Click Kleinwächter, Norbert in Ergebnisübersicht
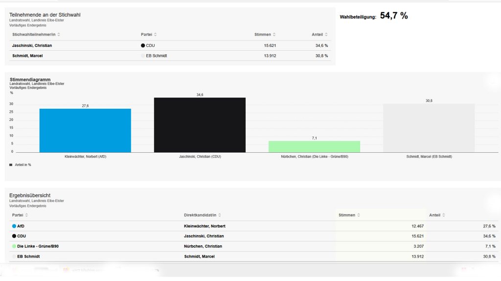 click(x=205, y=226)
